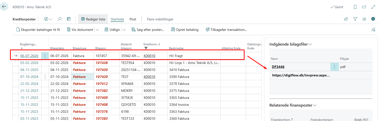Click Bilagsdato 22-02-2024 cell
Image resolution: width=379 pixels, height=121 pixels.
(x=60, y=84)
